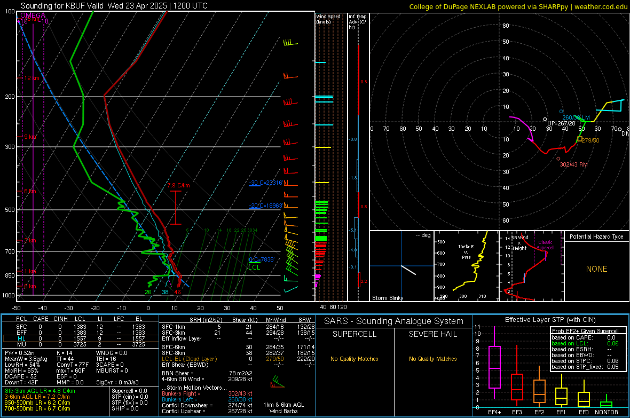This screenshot has width=630, height=418.
Task: Click the 'maxT = 60F' value
Action: click(70, 370)
